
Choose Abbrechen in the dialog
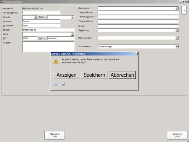pyautogui.click(x=122, y=75)
